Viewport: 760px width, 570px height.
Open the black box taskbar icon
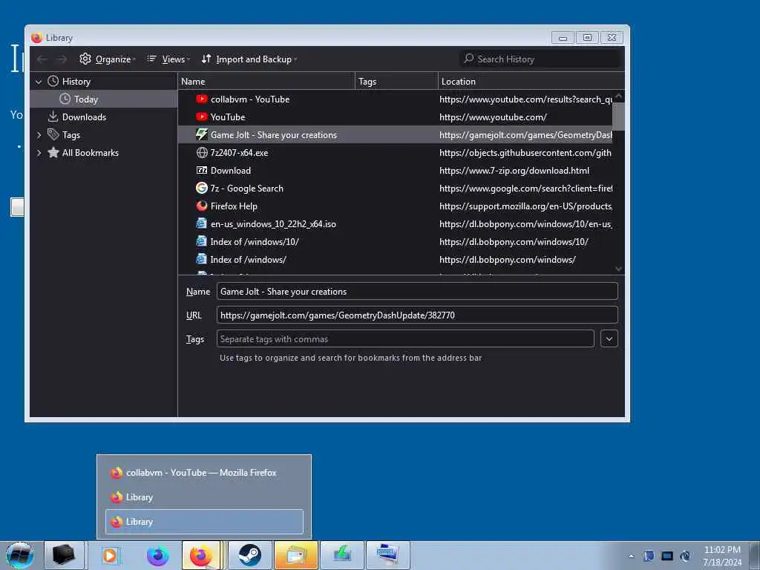tap(64, 555)
